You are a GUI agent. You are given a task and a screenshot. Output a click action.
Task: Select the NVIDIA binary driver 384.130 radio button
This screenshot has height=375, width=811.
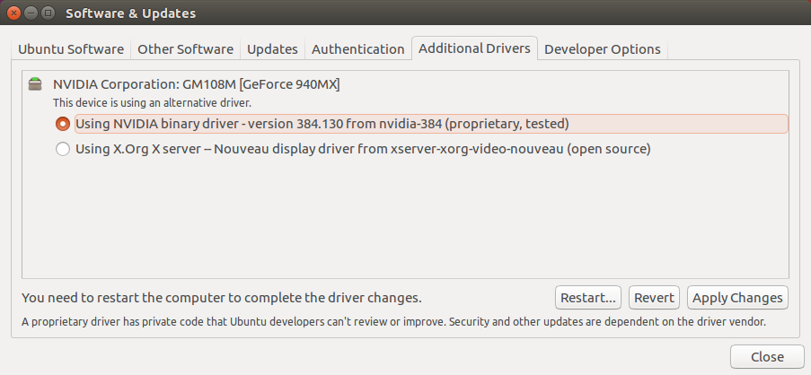point(63,124)
